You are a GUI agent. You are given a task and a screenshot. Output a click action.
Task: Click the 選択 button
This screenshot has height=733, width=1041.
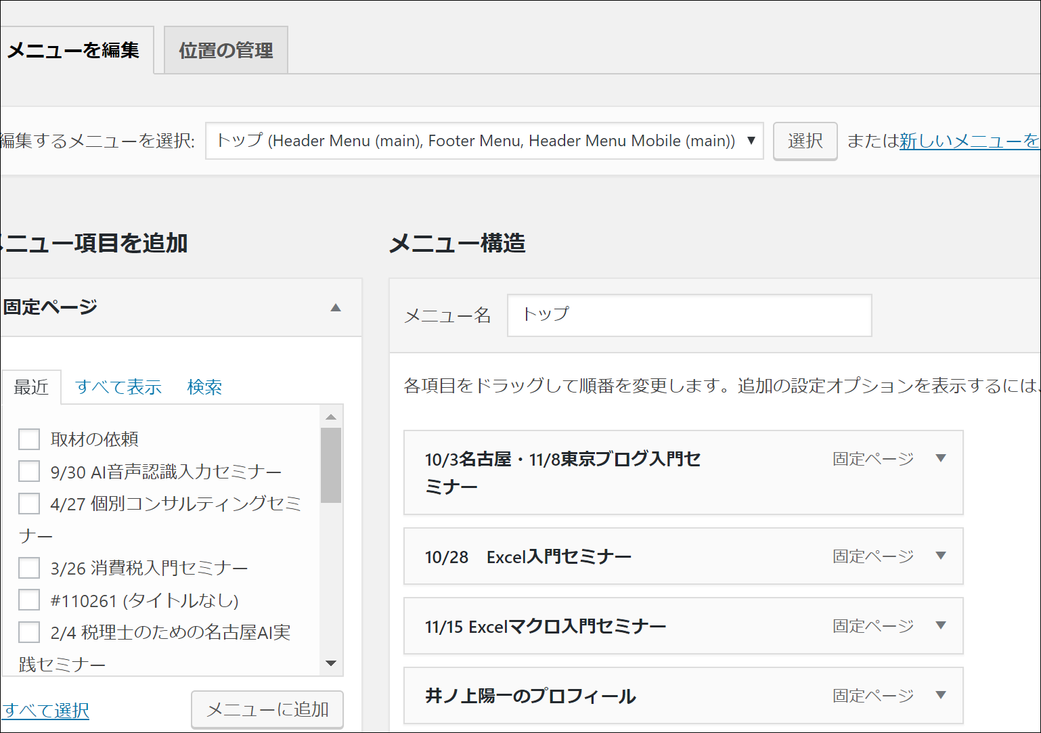[x=805, y=141]
